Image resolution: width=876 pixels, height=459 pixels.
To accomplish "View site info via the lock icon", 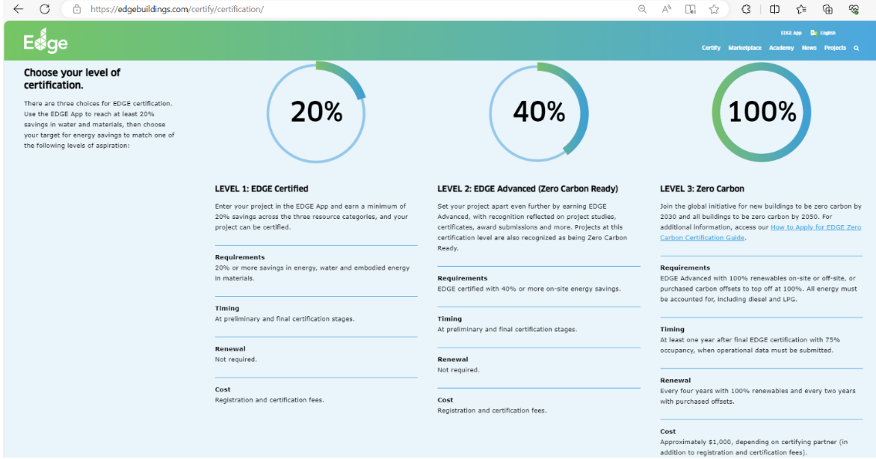I will click(x=76, y=9).
